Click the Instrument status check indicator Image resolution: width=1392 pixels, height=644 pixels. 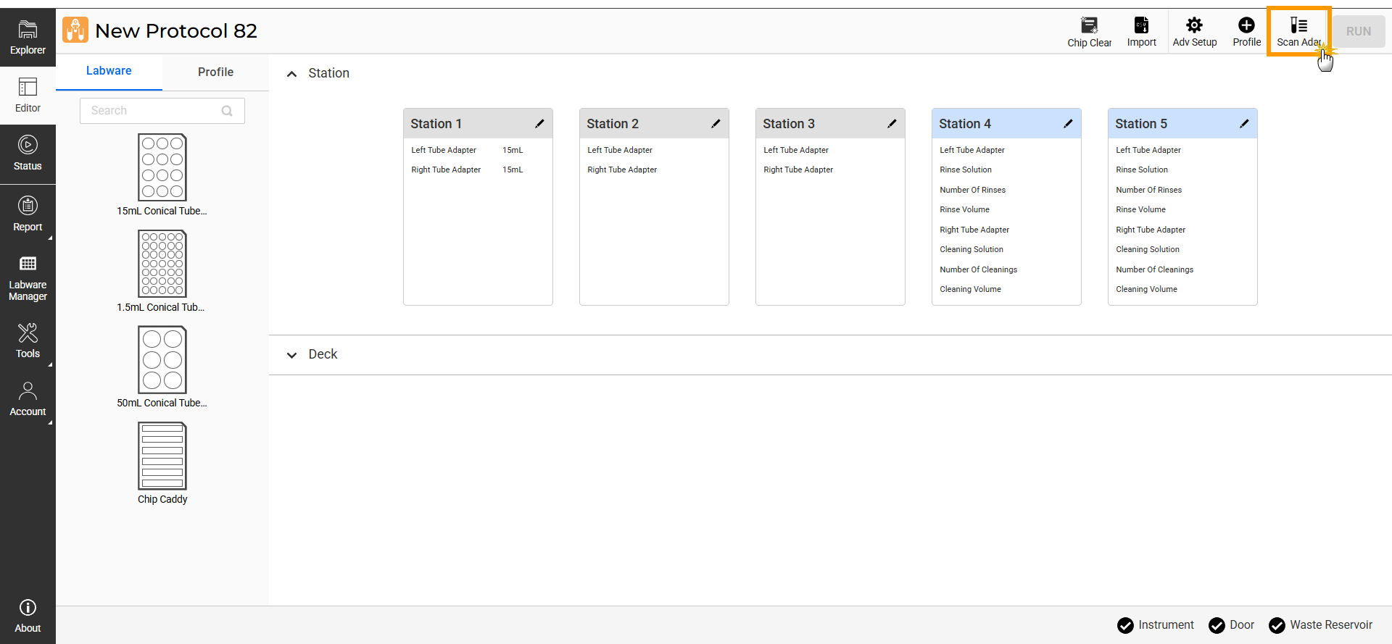[x=1125, y=625]
